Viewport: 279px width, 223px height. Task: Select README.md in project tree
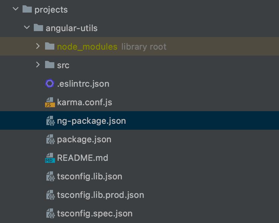coord(83,158)
